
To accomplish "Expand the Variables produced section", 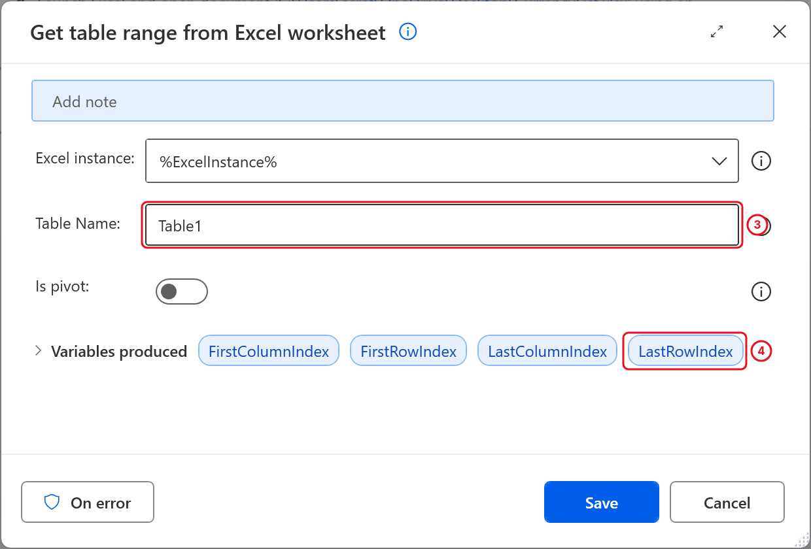I will click(38, 351).
